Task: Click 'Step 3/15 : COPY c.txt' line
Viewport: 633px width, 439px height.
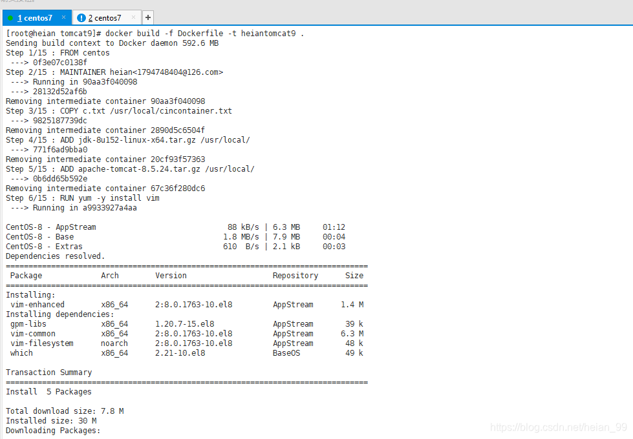Action: 119,111
